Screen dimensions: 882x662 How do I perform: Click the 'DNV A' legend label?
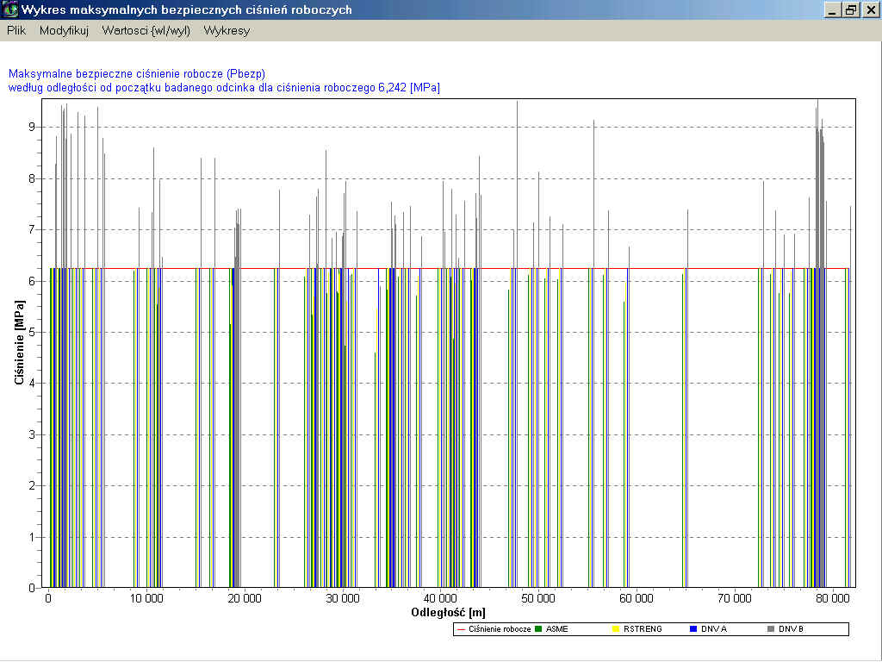pos(714,628)
